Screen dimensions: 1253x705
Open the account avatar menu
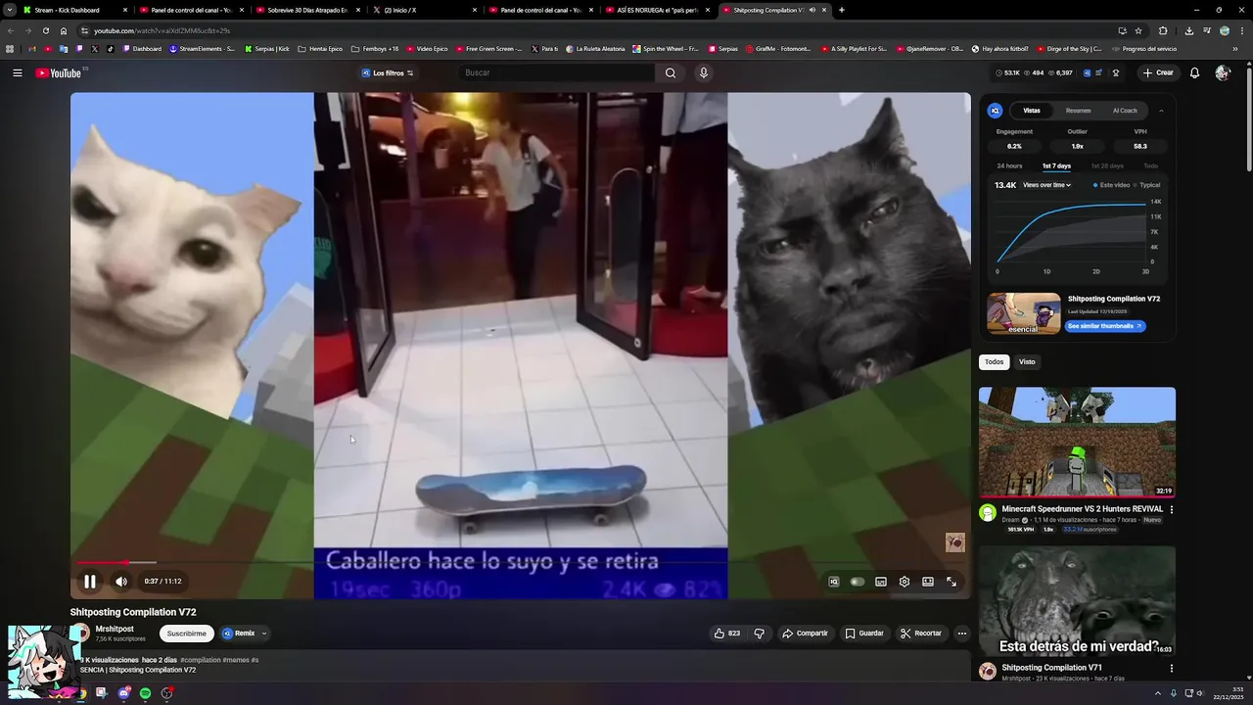click(1223, 72)
